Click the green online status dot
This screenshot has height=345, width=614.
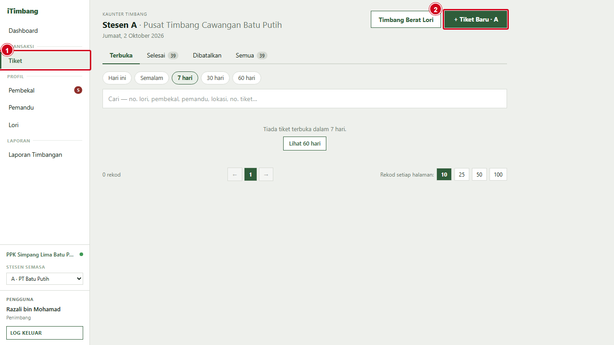click(81, 254)
